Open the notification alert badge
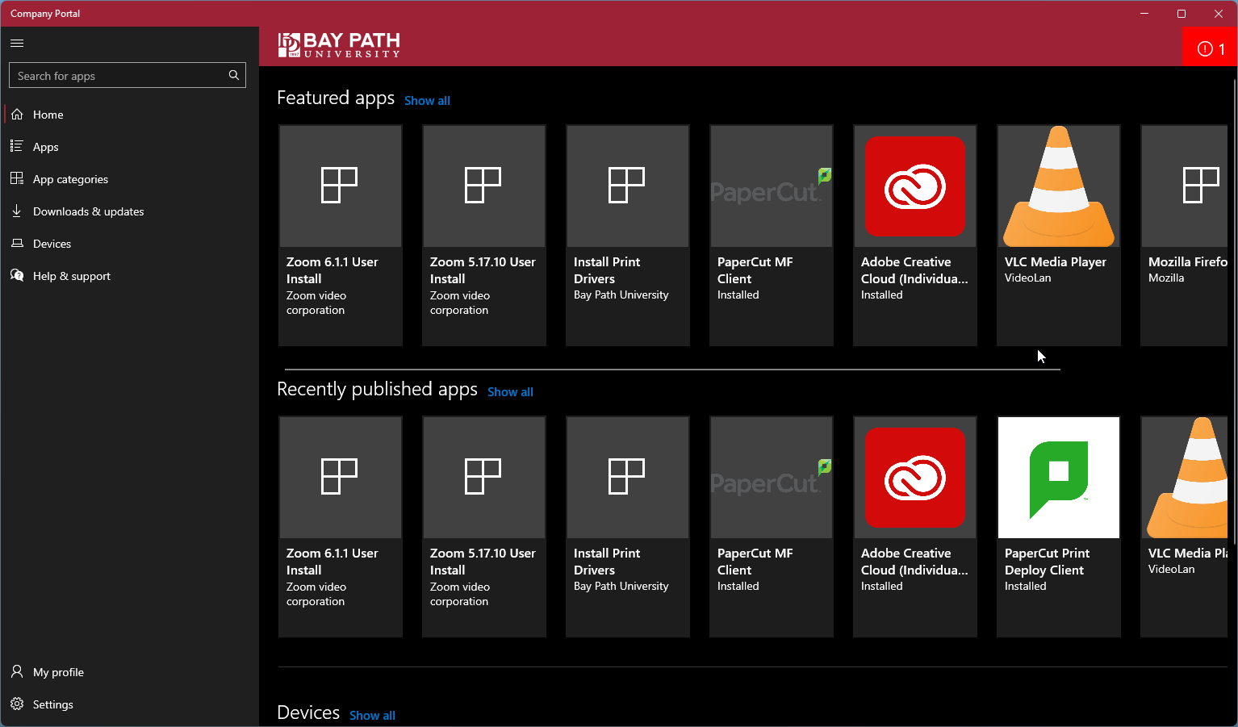This screenshot has height=727, width=1238. (1210, 48)
